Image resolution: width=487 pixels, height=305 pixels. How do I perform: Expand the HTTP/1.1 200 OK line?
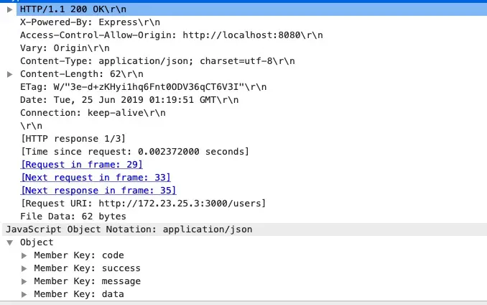point(9,9)
